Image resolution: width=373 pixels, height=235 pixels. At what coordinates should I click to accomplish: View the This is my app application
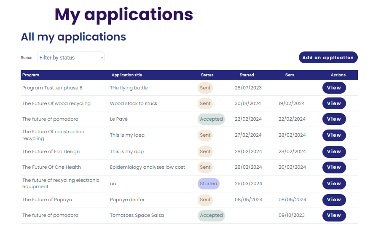click(x=334, y=151)
